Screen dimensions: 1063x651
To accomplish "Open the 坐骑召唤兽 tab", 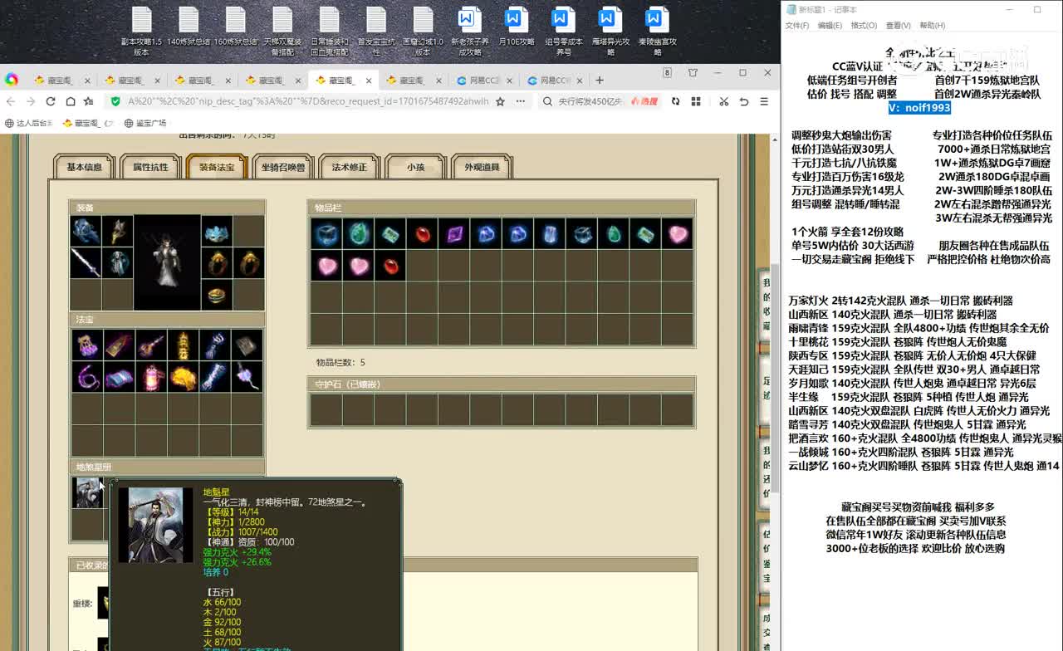I will pos(283,167).
